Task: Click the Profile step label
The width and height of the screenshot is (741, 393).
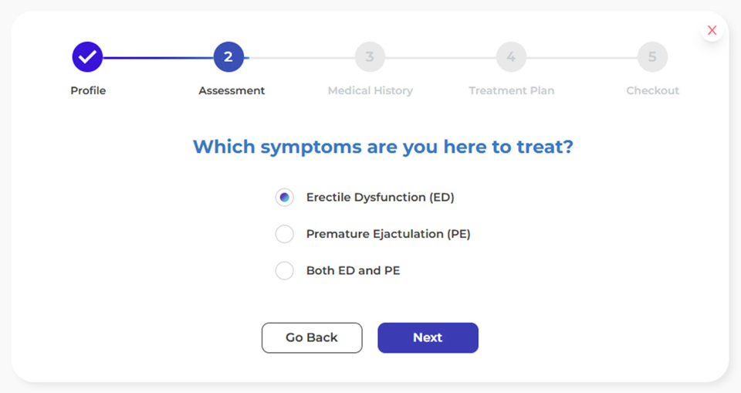Action: pyautogui.click(x=88, y=90)
